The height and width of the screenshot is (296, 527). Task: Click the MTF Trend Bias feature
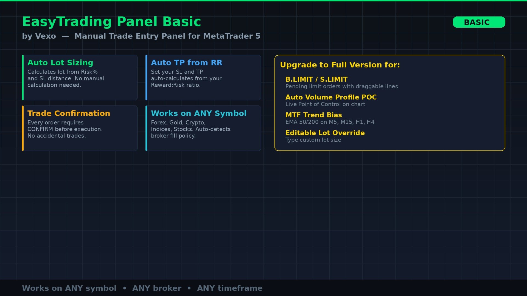313,115
